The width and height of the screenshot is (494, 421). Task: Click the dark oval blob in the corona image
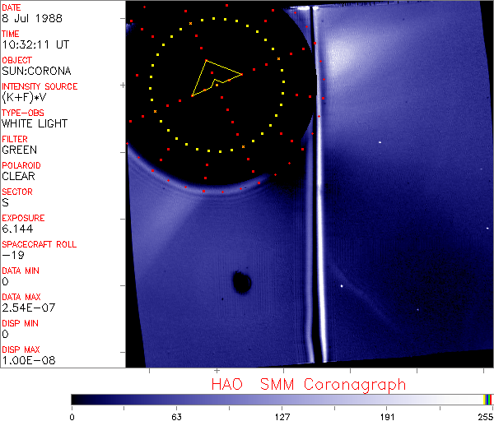coord(241,282)
